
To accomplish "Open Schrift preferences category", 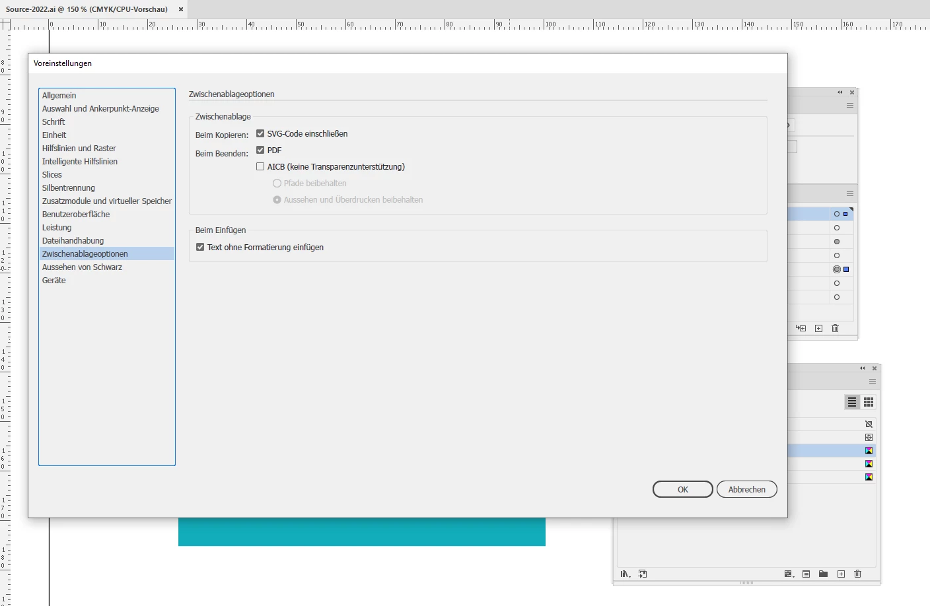I will tap(107, 121).
